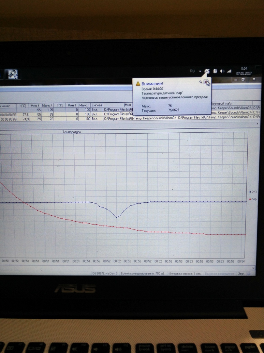Open notification settings via the wrench icon
This screenshot has width=264, height=353.
pos(201,82)
